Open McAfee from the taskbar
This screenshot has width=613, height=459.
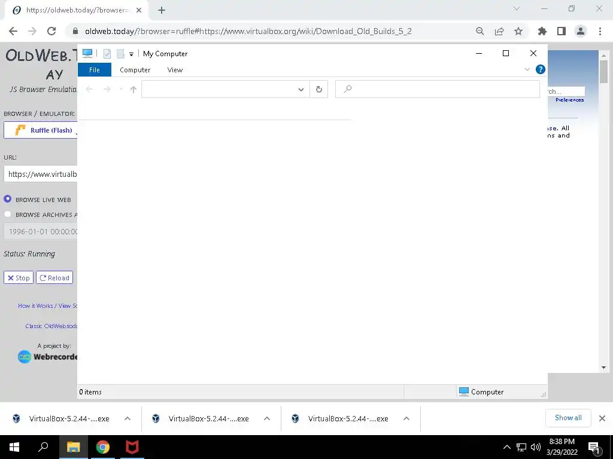pyautogui.click(x=132, y=447)
